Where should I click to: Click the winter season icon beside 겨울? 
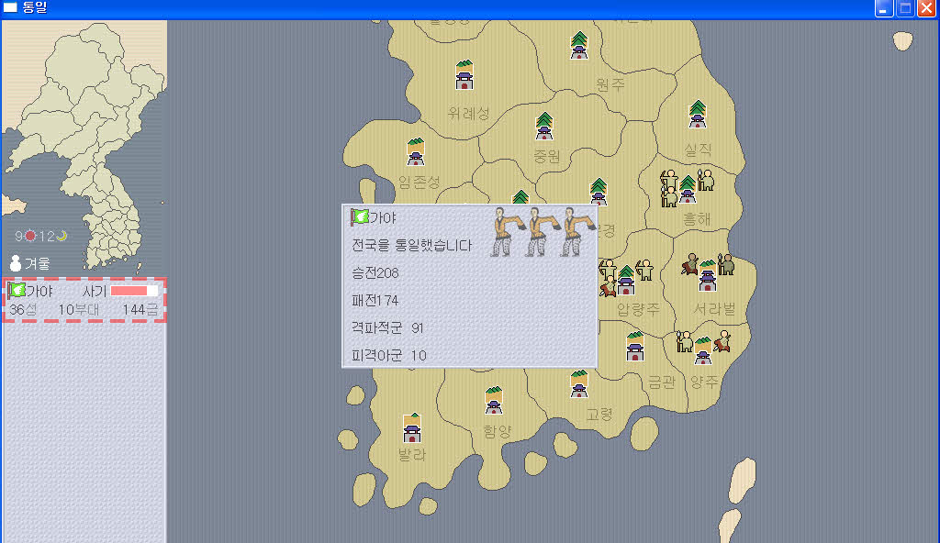16,263
